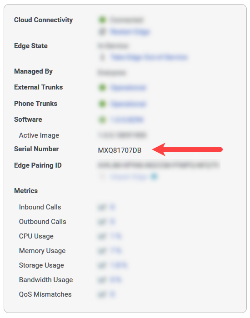Click the teal info icon below Edge Pairing ID
The image size is (250, 318).
coord(154,177)
